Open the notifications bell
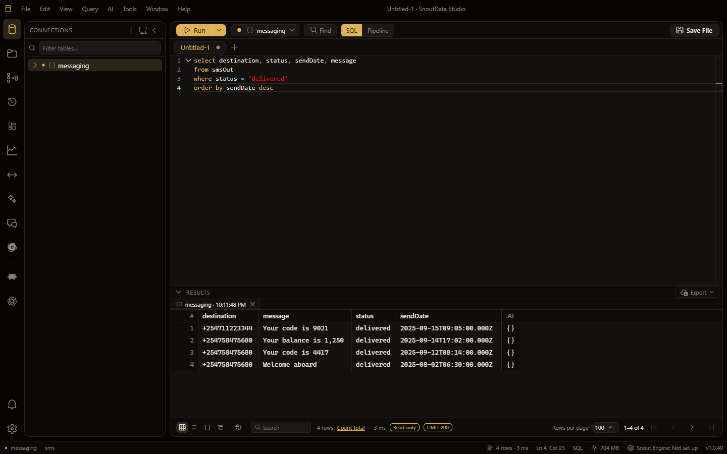This screenshot has height=454, width=727. 12,405
